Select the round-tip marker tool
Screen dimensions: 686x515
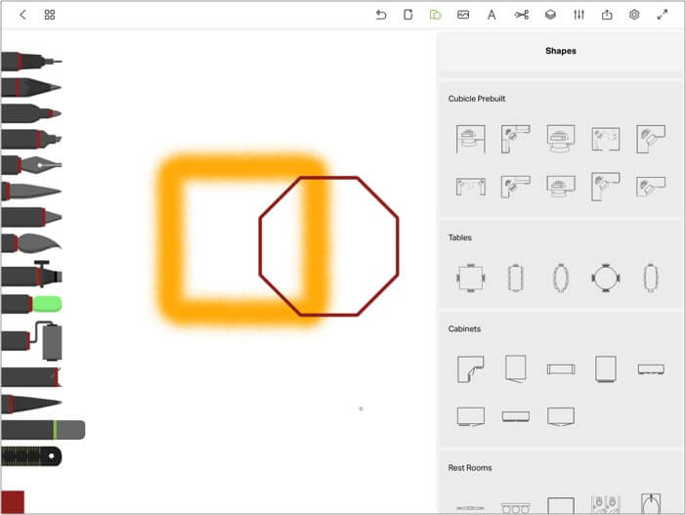pos(30,113)
